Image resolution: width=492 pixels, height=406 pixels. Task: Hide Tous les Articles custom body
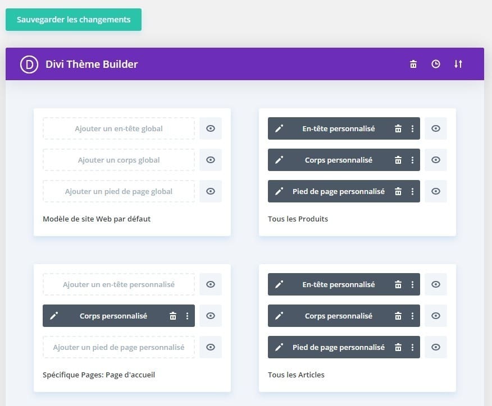pyautogui.click(x=435, y=316)
